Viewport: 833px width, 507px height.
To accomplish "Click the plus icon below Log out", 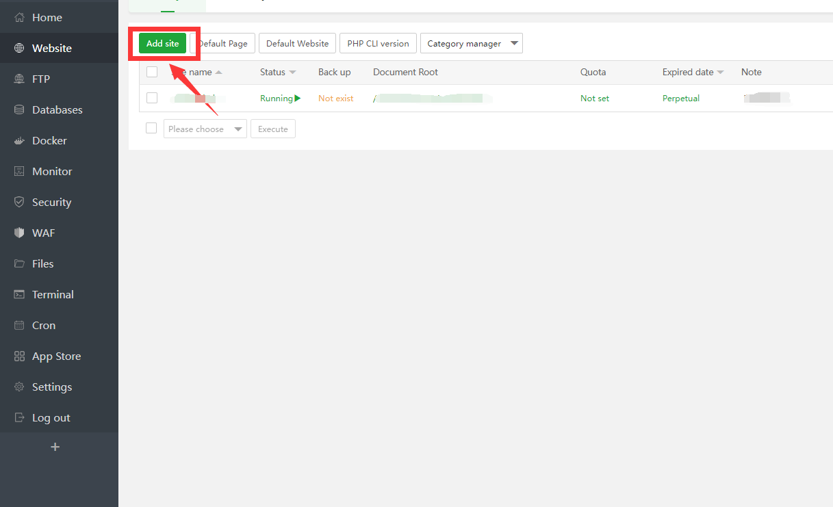I will point(55,447).
